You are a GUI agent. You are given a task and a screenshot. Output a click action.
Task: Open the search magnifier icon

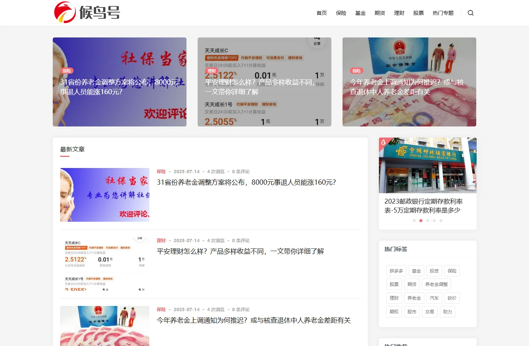tap(471, 13)
